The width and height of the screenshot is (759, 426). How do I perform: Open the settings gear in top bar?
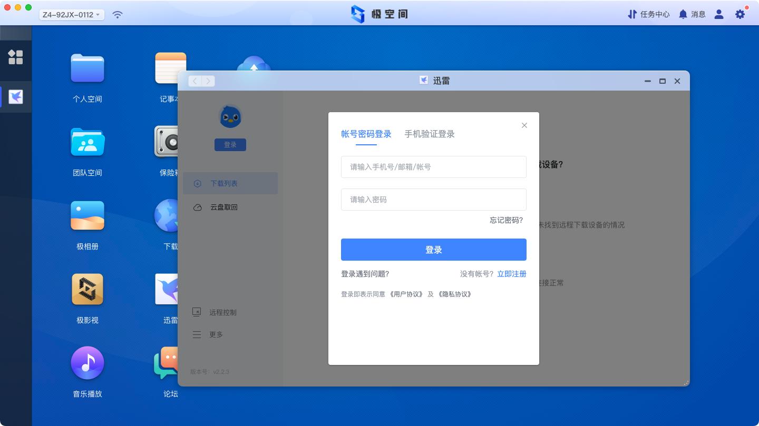(740, 14)
